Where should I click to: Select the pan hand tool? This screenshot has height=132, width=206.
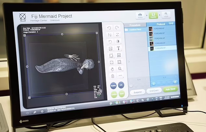click(112, 69)
